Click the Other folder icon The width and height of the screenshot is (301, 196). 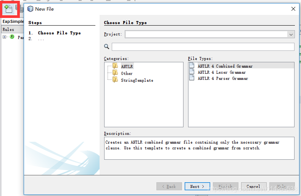point(115,73)
